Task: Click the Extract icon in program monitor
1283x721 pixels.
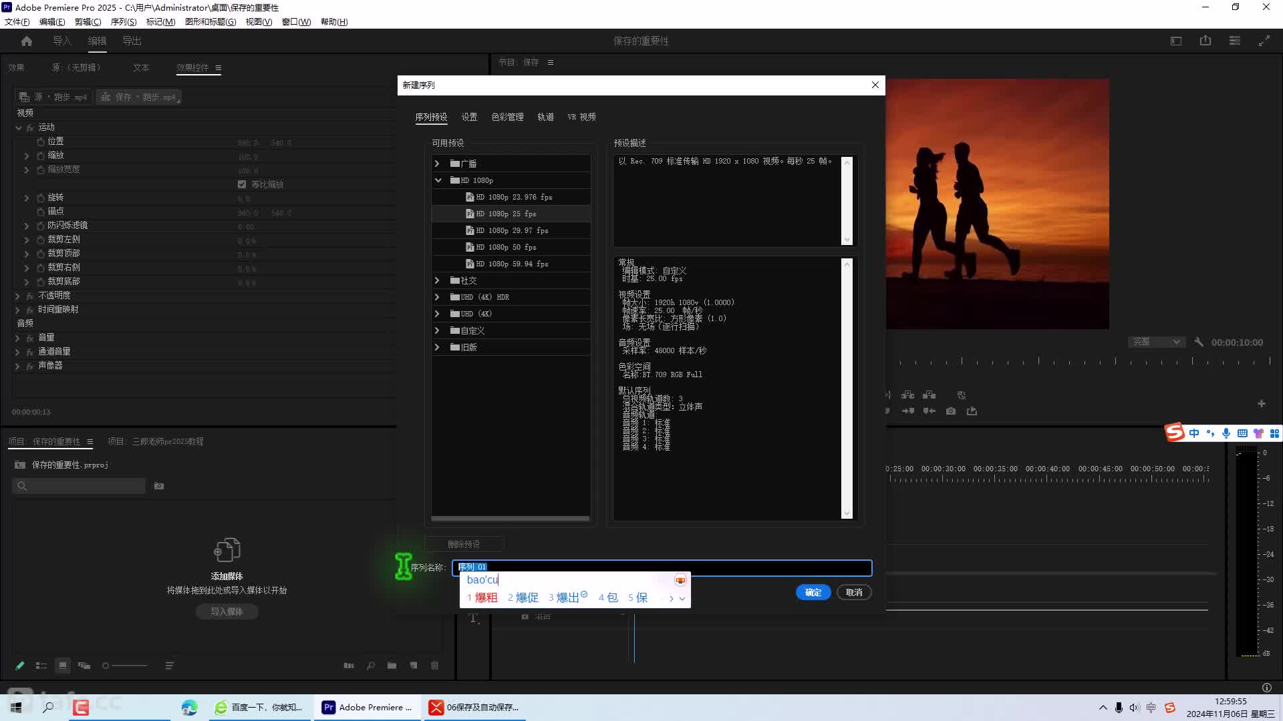Action: [930, 395]
